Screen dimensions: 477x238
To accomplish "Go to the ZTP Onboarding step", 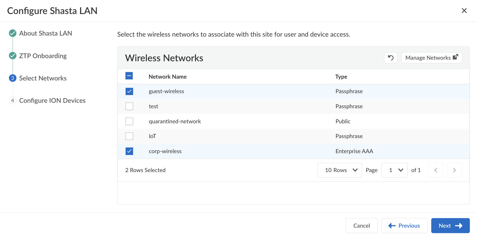I will tap(43, 56).
